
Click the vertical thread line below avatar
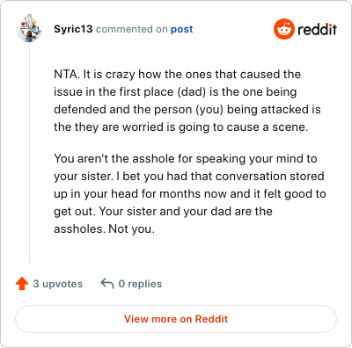(x=29, y=152)
